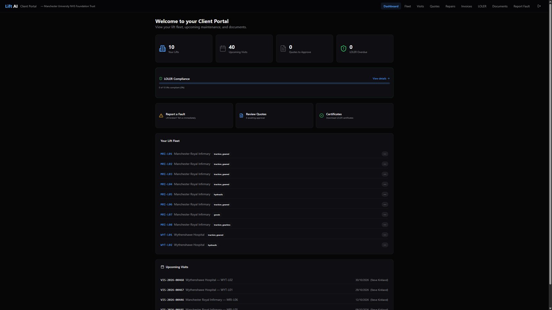Screen dimensions: 552x310
Task: Open the Report a Fault quick action card
Action: coord(194,115)
